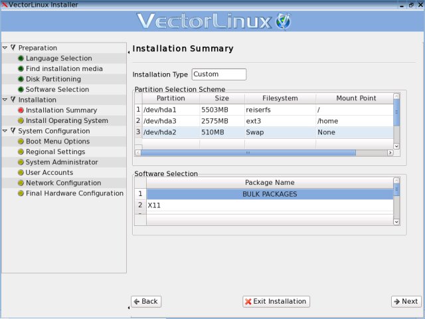Click the Mount Point column header
425x319 pixels.
pyautogui.click(x=355, y=98)
